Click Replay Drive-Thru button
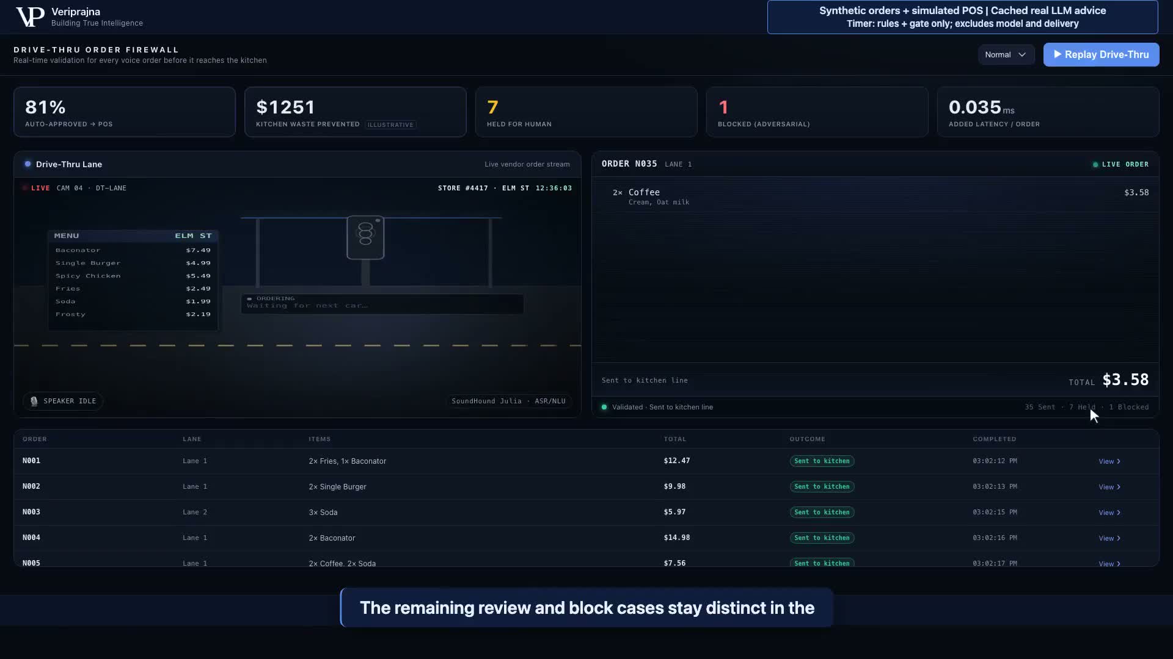1173x659 pixels. click(x=1101, y=55)
